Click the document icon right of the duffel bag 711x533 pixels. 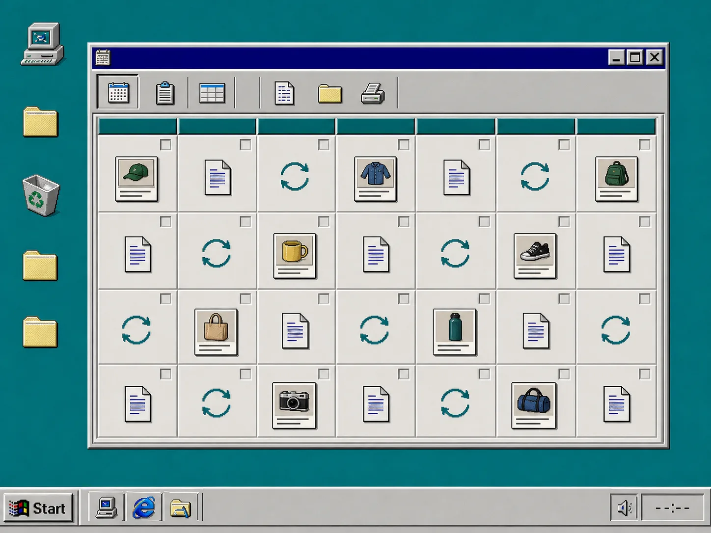617,404
